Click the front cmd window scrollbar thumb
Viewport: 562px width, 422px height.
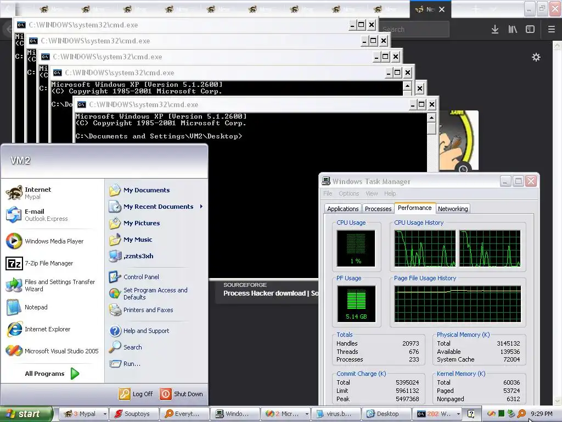431,129
